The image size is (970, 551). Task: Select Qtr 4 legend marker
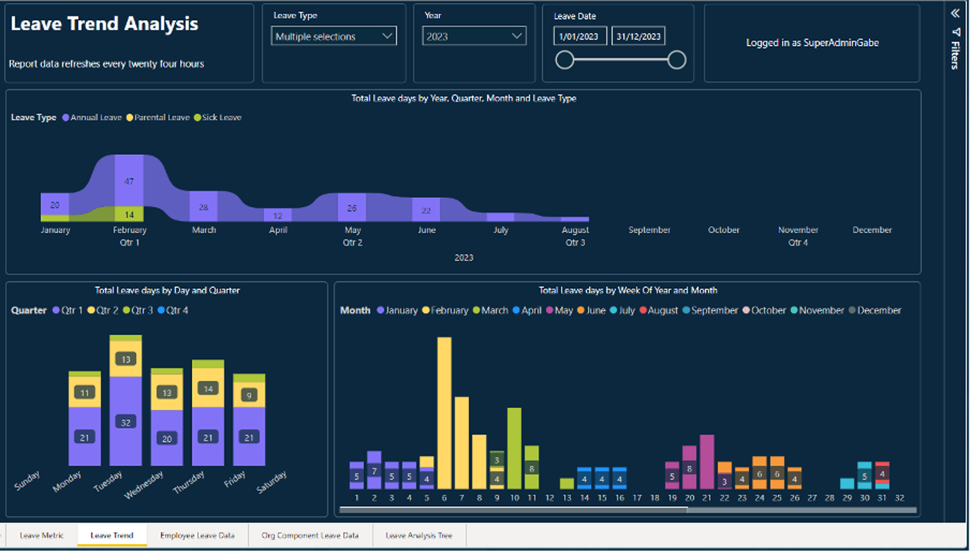pyautogui.click(x=161, y=311)
